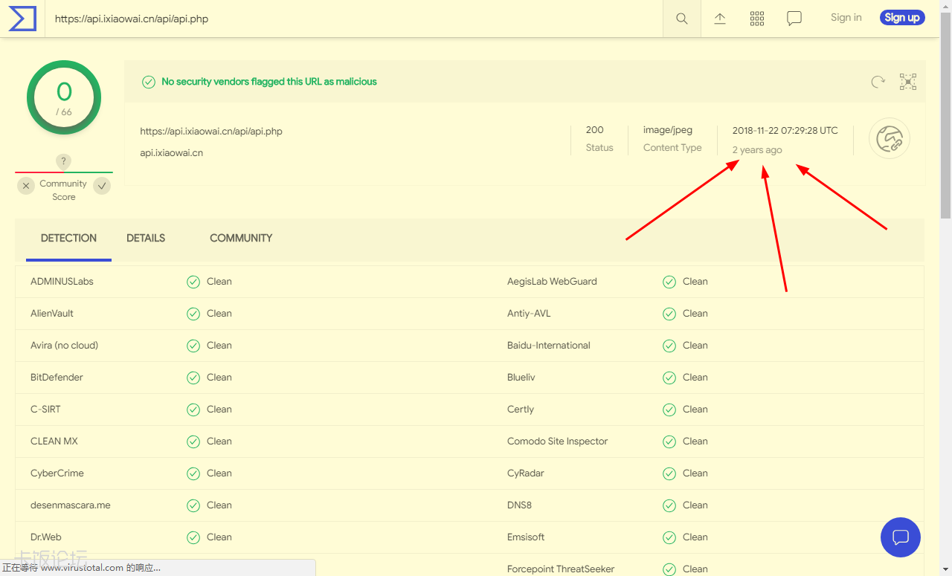This screenshot has height=576, width=952.
Task: Click the URL search input field
Action: coord(354,19)
